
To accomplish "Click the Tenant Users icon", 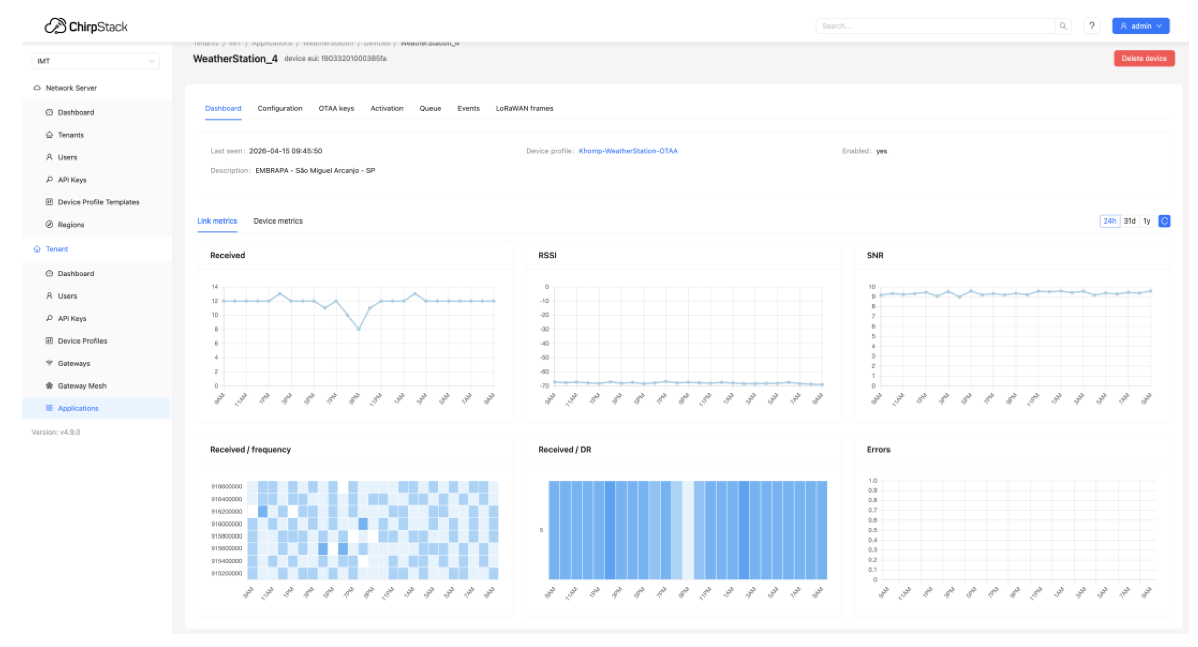I will [49, 296].
